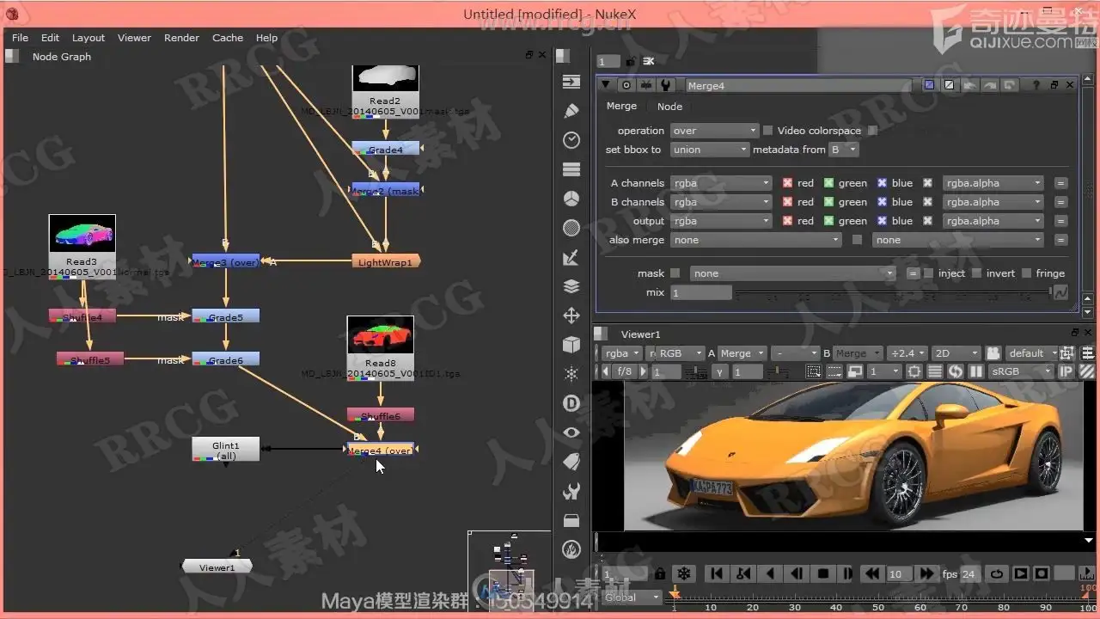Open the Channel nodes toolbar menu

coord(571,169)
